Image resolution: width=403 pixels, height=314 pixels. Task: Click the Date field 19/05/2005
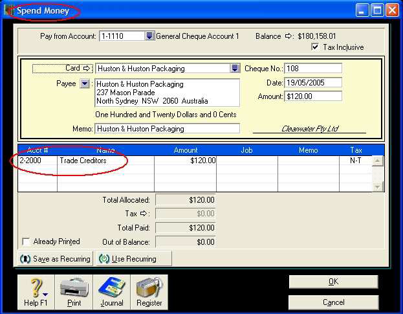(x=313, y=83)
